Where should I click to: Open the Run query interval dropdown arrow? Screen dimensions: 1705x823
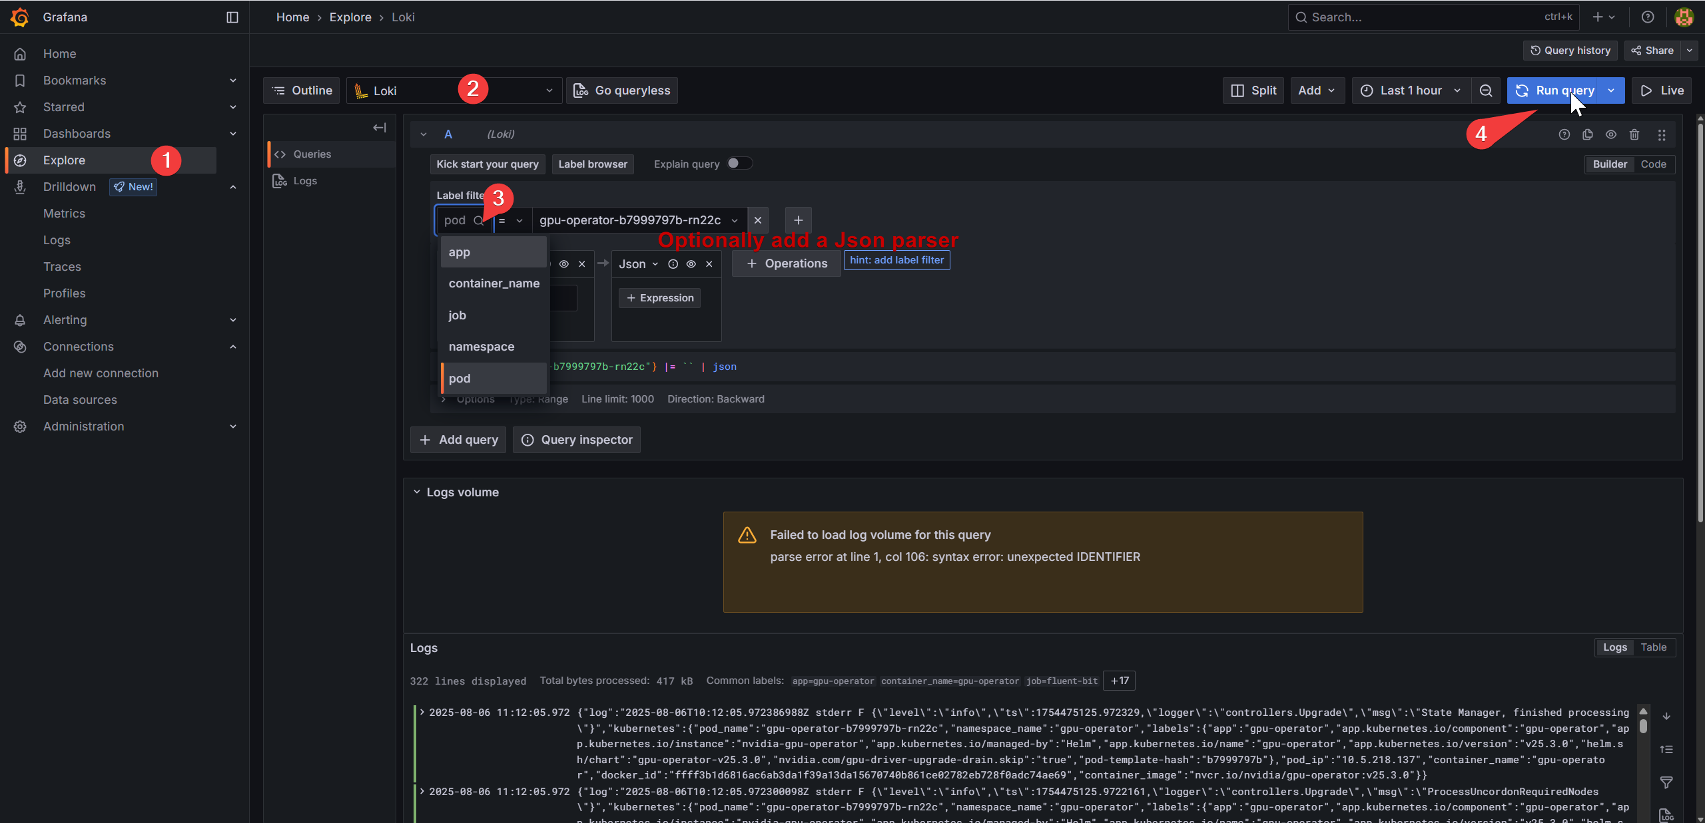click(x=1612, y=90)
